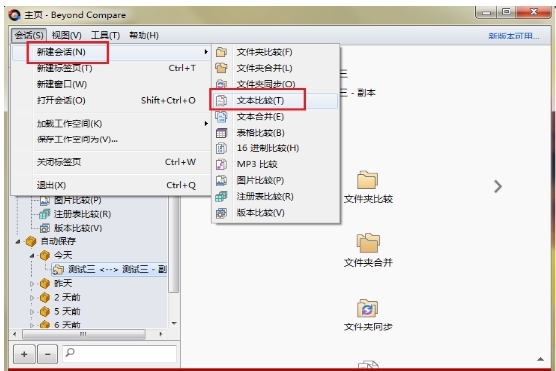
Task: Click the 表格比较(B) table icon
Action: (x=221, y=133)
